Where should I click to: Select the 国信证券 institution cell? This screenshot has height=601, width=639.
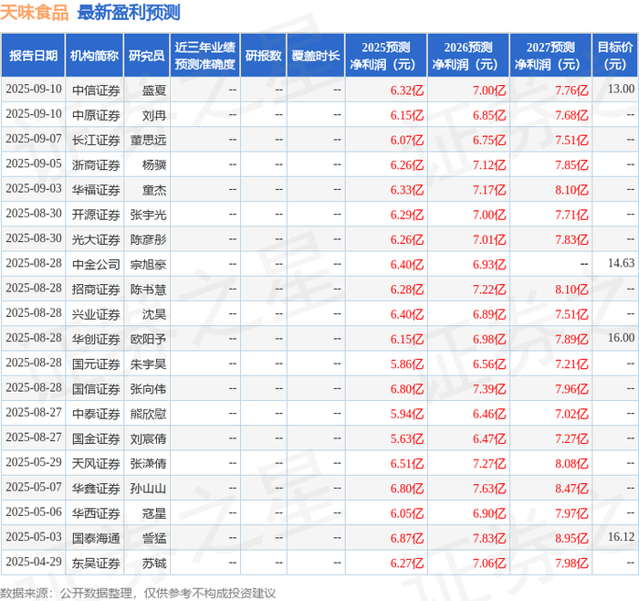point(96,389)
